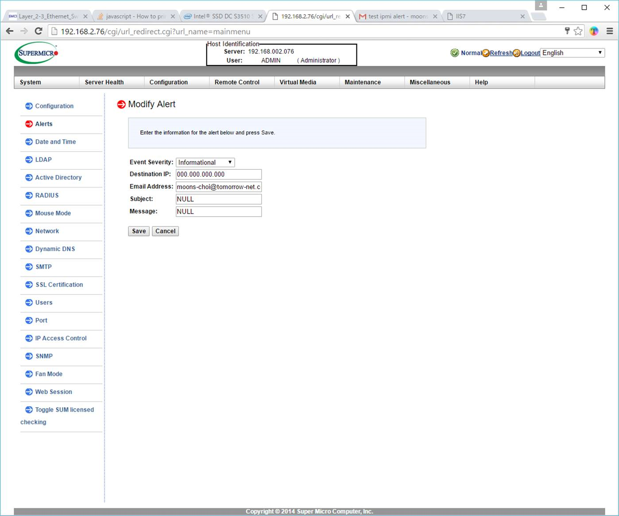Viewport: 619px width, 516px height.
Task: Open the Chrome hamburger menu
Action: click(x=610, y=31)
